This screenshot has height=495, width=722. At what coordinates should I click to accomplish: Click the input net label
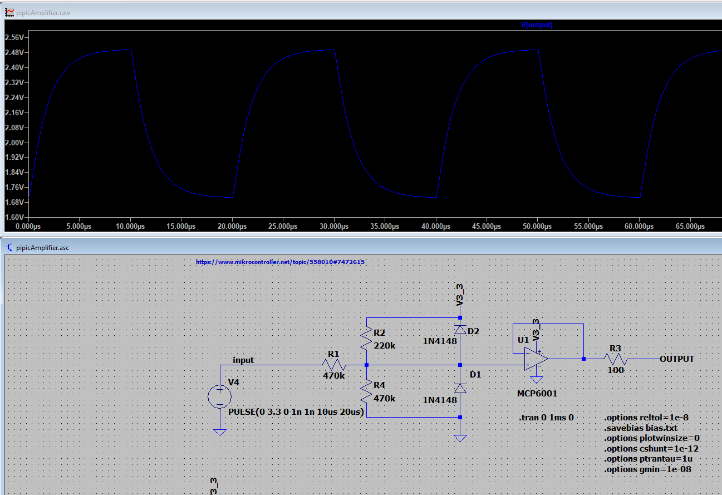pos(243,360)
